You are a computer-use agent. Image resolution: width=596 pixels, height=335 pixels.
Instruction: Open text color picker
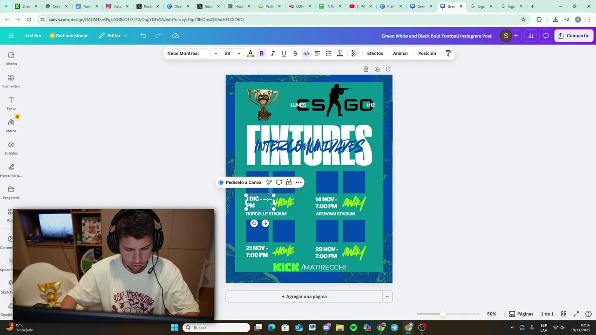pos(251,54)
